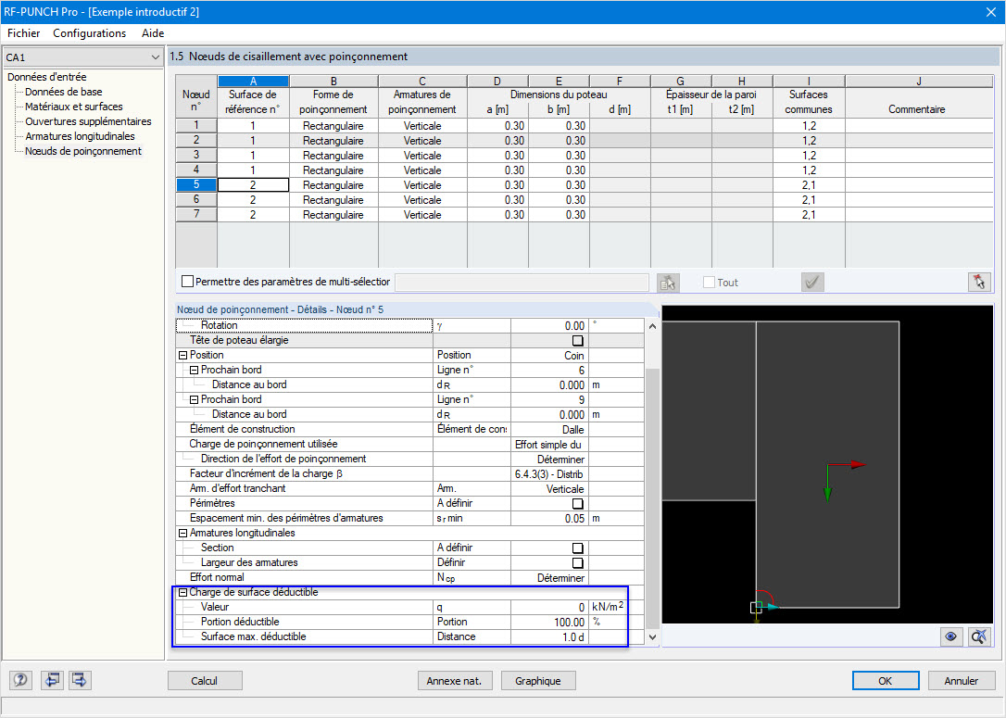
Task: Collapse first Prochain bord group, Ligne 6
Action: 194,371
